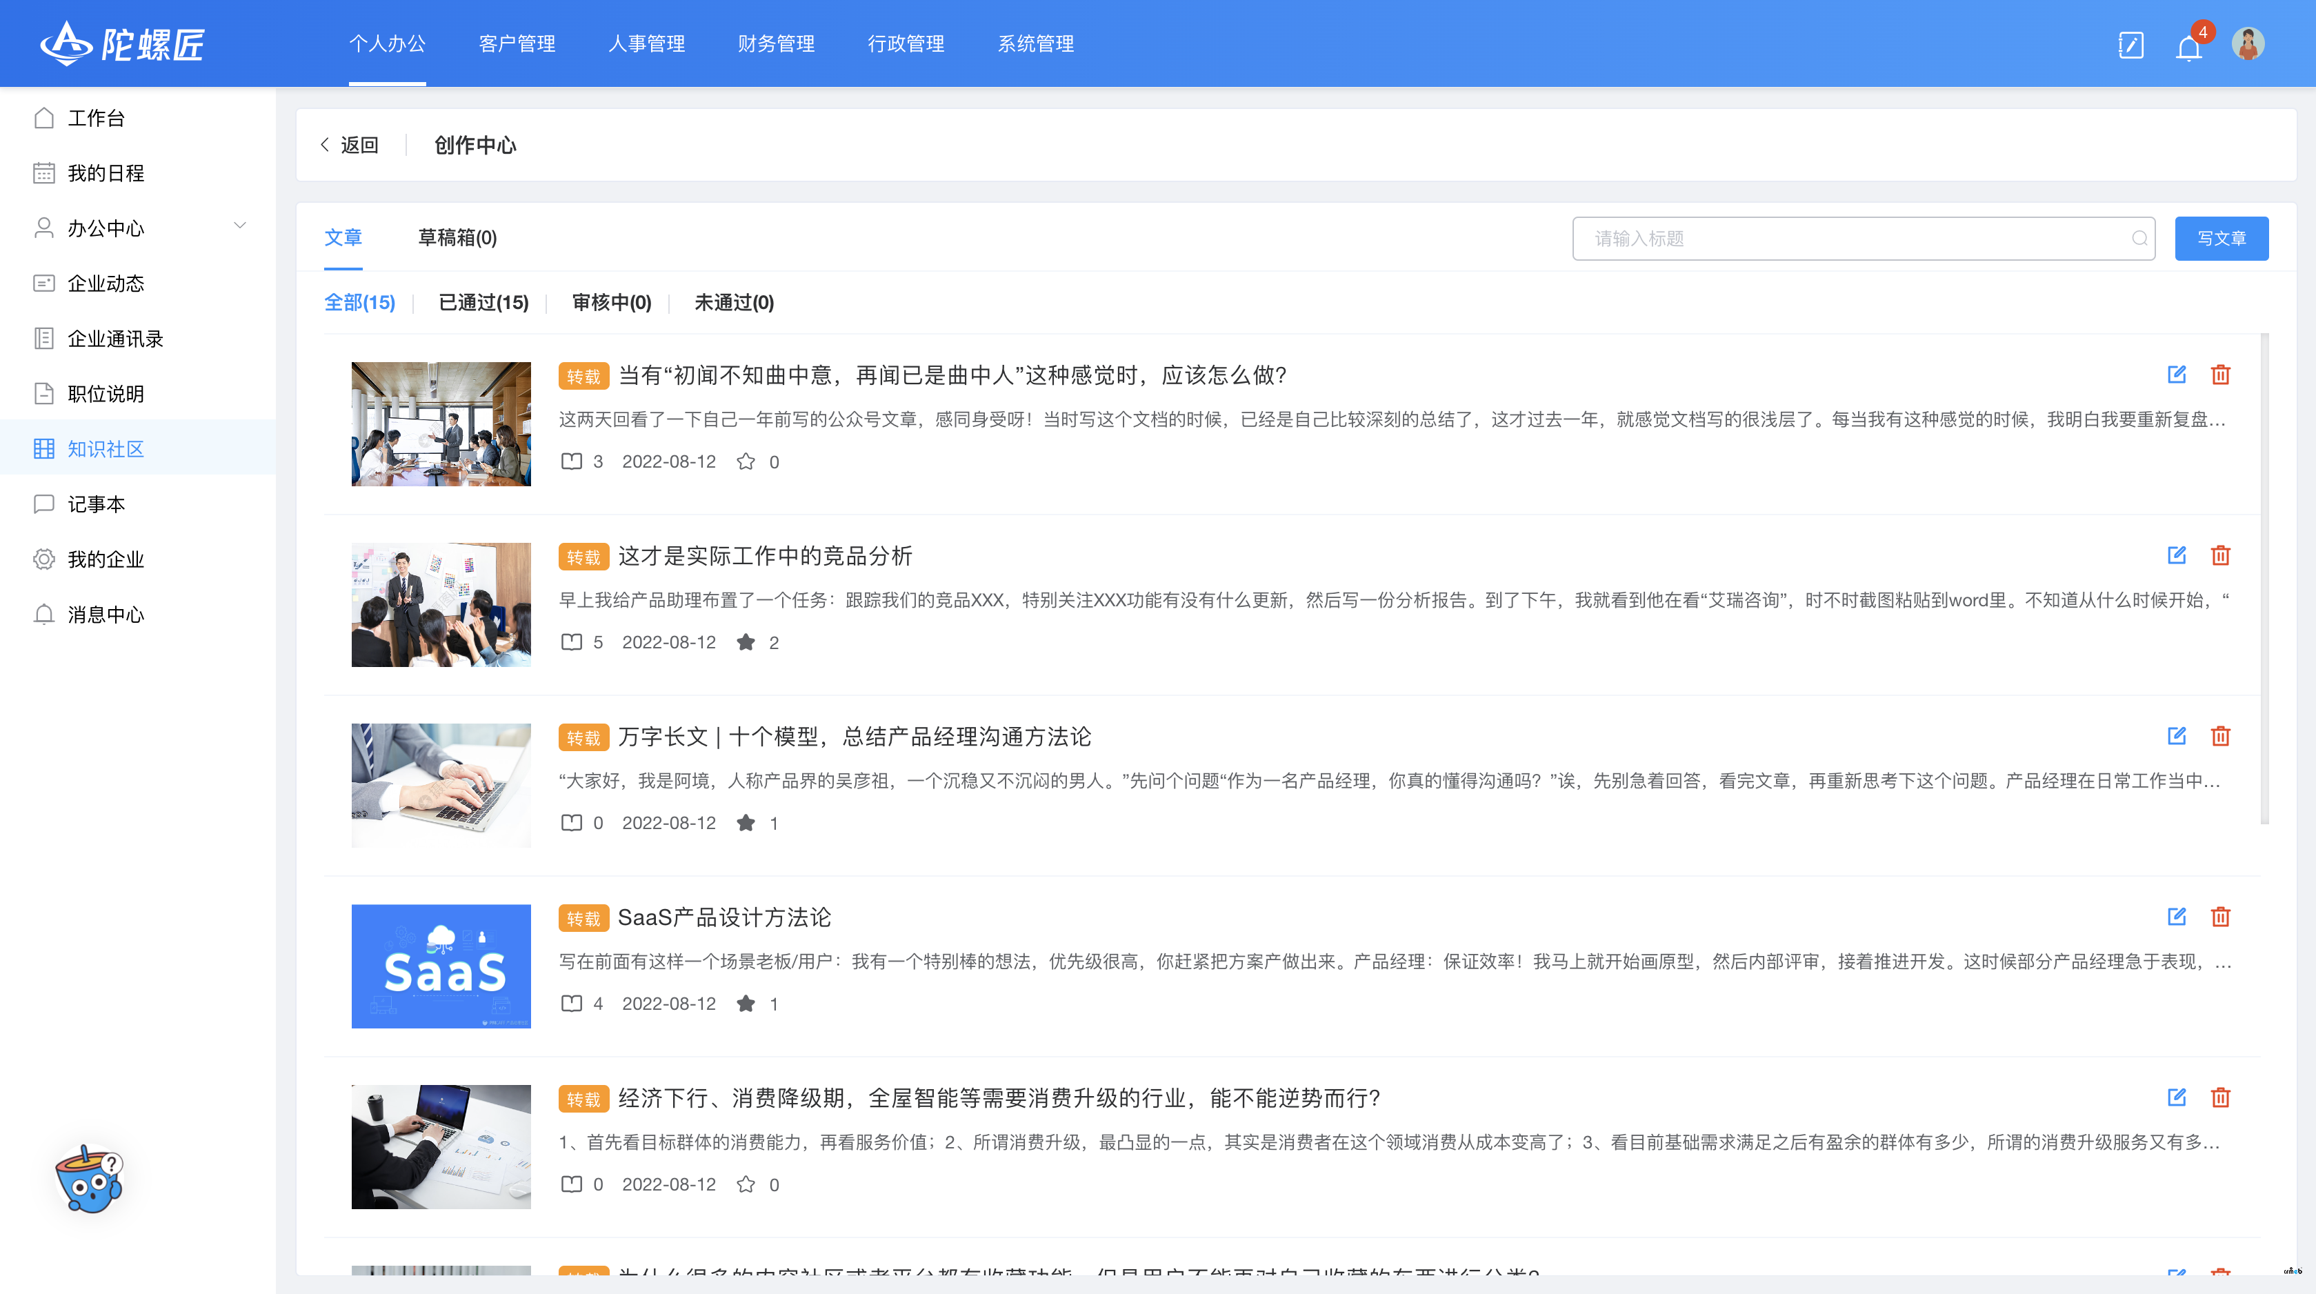This screenshot has height=1294, width=2316.
Task: Filter by 已通过(15)
Action: click(483, 302)
